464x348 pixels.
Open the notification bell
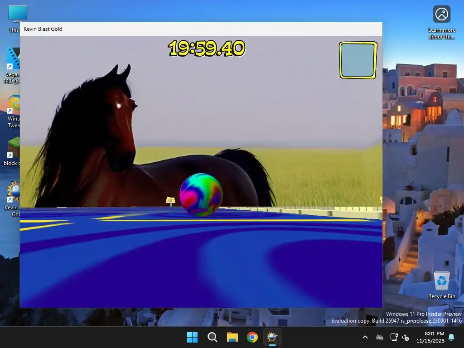pyautogui.click(x=452, y=337)
